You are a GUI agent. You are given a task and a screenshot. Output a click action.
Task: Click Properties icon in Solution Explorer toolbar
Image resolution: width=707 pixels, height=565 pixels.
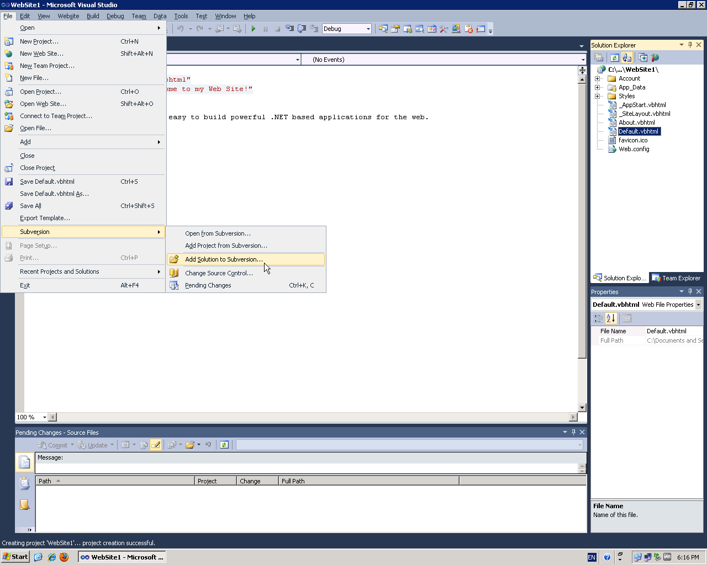pyautogui.click(x=599, y=57)
